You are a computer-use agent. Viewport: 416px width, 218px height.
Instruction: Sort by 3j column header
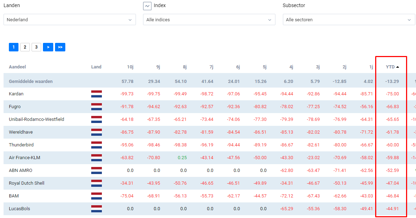point(318,67)
